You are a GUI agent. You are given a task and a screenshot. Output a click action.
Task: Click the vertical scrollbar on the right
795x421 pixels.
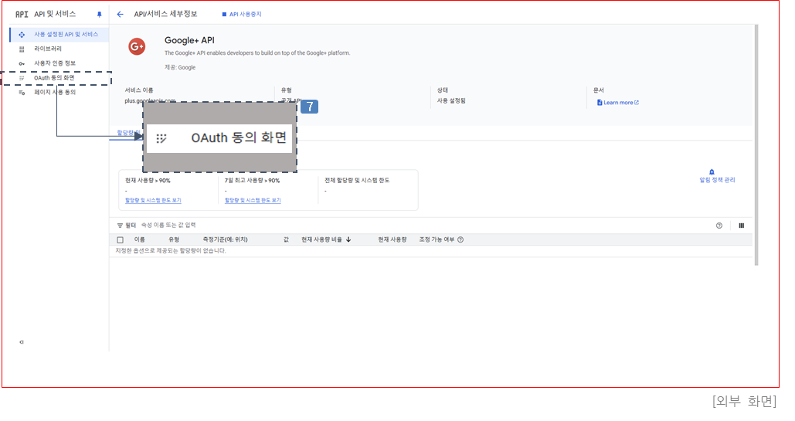(756, 144)
